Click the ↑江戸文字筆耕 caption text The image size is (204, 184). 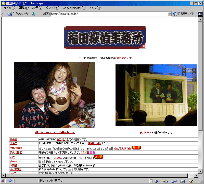click(x=88, y=58)
